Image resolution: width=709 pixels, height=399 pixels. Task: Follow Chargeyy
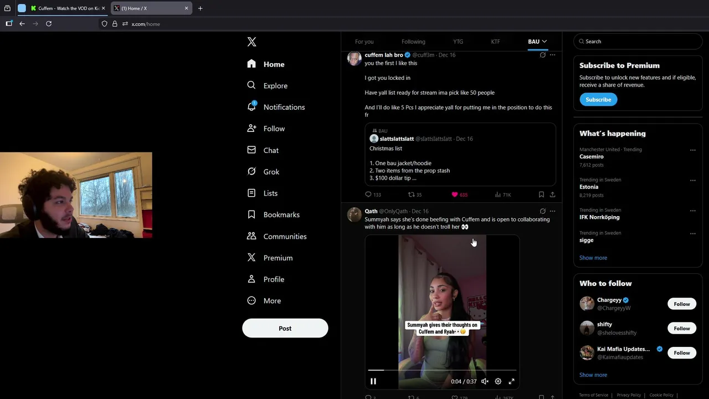pos(682,304)
